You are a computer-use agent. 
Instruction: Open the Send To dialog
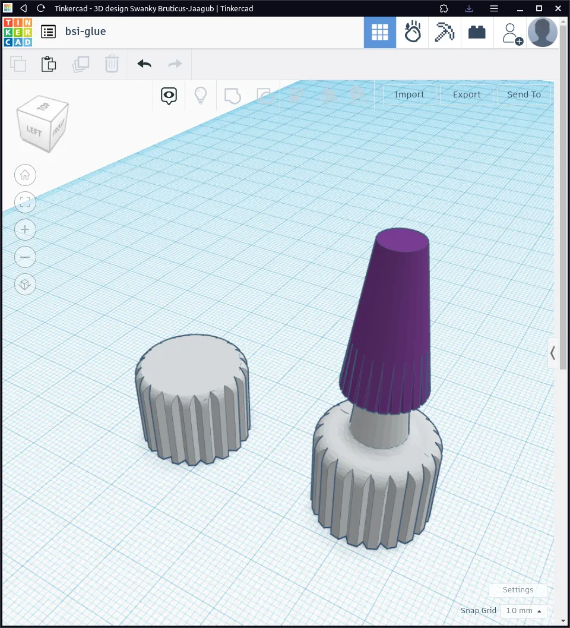click(524, 94)
